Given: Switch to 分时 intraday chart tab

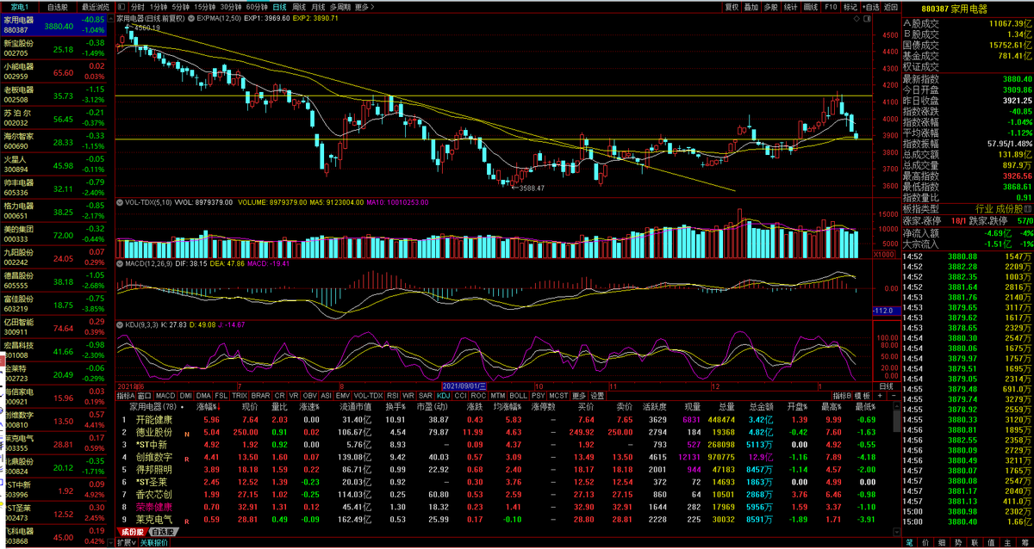Looking at the screenshot, I should [x=138, y=6].
